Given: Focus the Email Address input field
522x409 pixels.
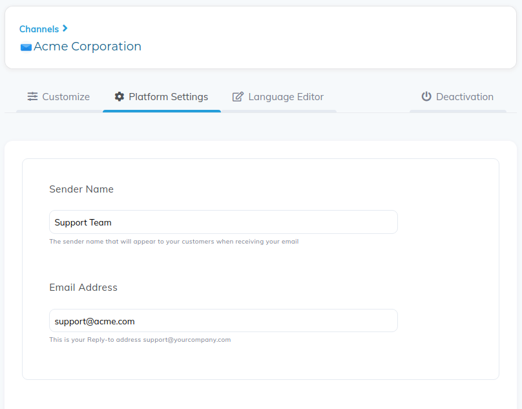Looking at the screenshot, I should pyautogui.click(x=224, y=320).
